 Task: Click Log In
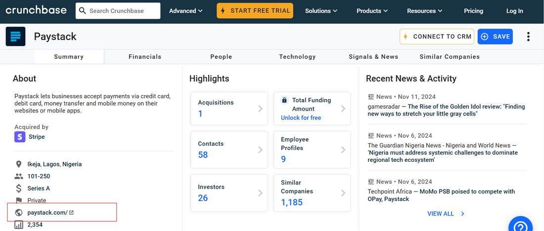point(514,11)
